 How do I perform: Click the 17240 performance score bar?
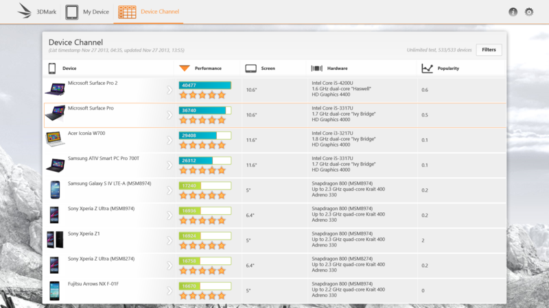pos(205,185)
